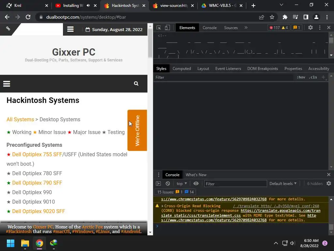Viewport: 334px width, 251px height.
Task: Open the Event Listeners tab
Action: (x=228, y=69)
